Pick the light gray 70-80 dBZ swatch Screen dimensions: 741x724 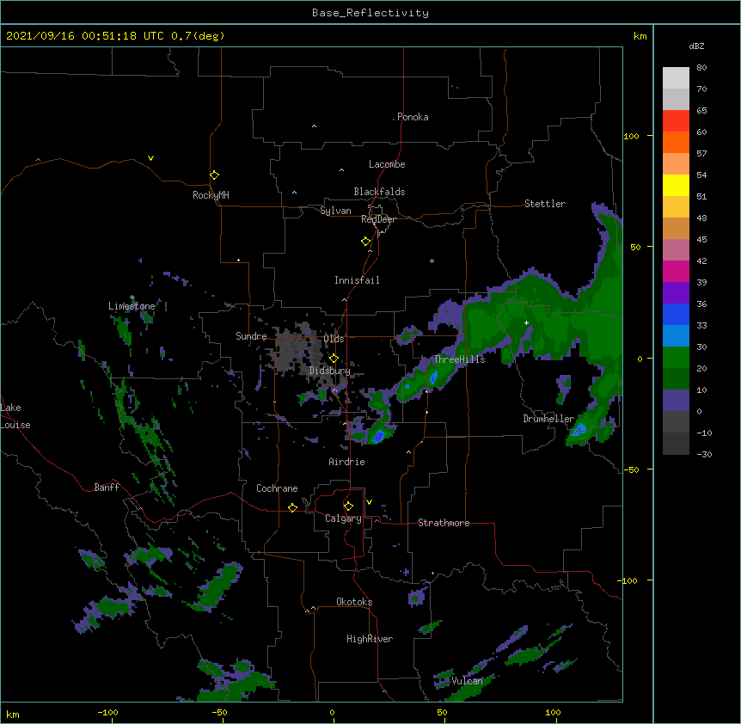[x=676, y=77]
